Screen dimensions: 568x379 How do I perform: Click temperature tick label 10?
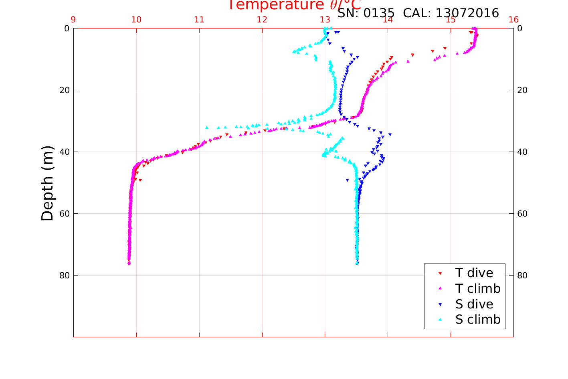click(x=136, y=20)
